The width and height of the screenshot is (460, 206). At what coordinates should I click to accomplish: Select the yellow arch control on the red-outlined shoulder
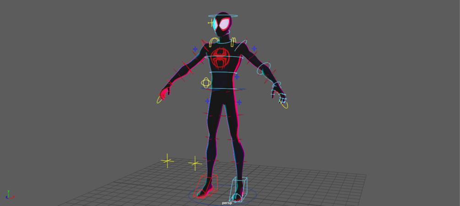coord(213,42)
